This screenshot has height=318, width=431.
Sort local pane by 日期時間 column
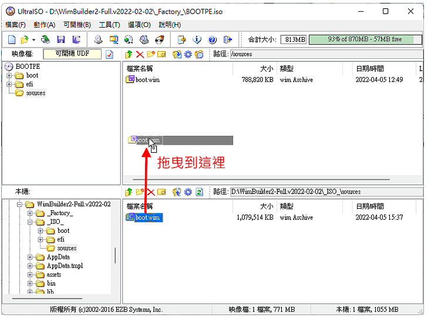(383, 206)
